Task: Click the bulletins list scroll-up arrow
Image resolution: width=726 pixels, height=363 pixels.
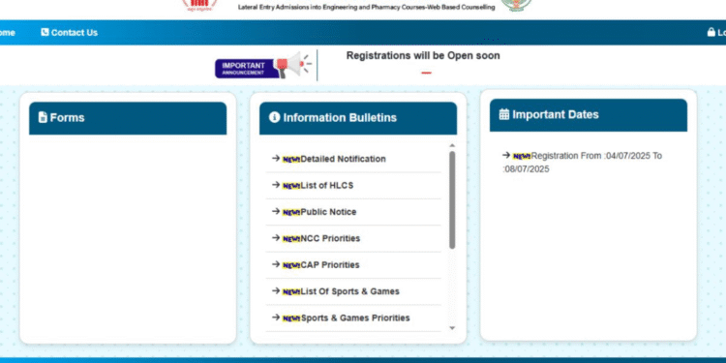Action: pos(452,146)
